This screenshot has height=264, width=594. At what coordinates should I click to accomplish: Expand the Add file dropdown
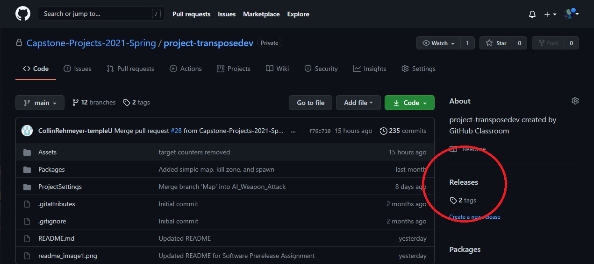click(x=358, y=103)
